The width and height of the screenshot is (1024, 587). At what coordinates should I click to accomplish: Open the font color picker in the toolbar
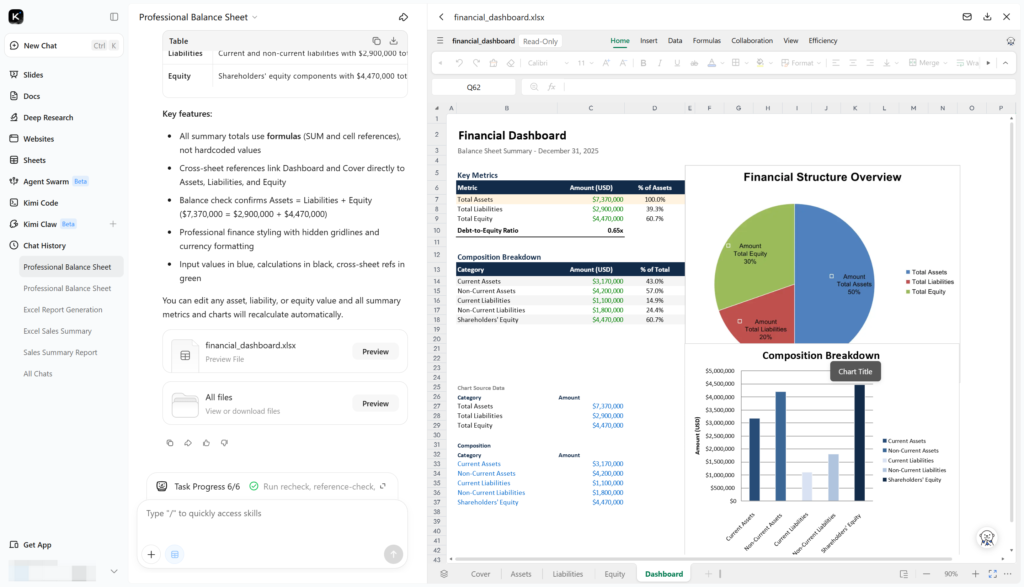[711, 63]
